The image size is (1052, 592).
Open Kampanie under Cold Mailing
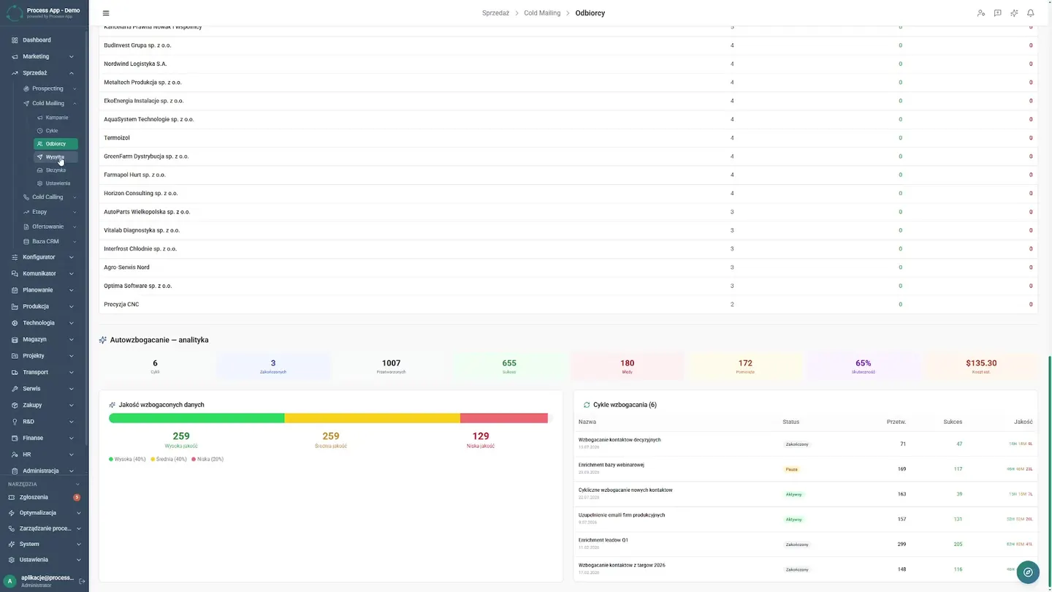[56, 118]
